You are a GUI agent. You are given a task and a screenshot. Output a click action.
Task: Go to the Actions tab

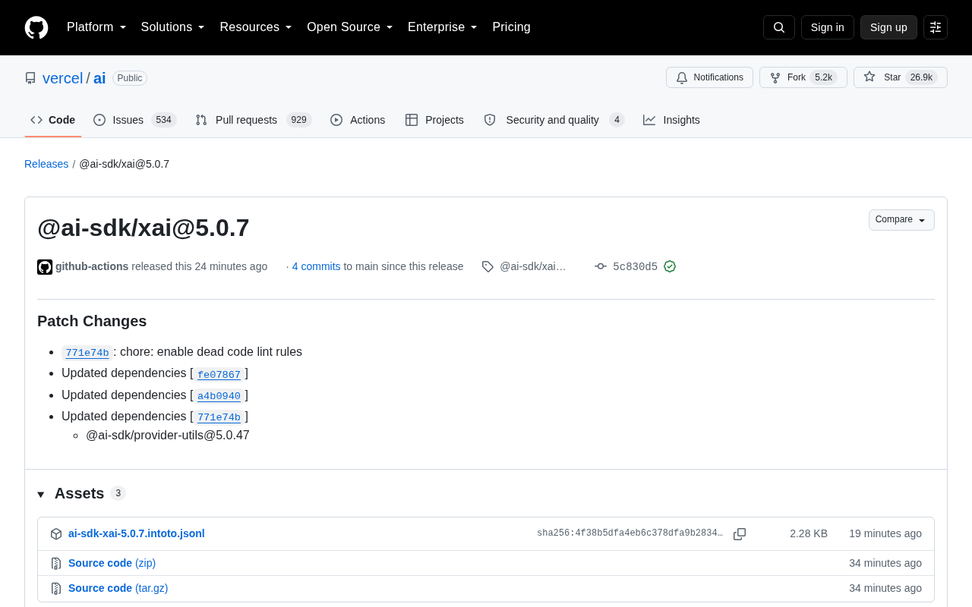tap(358, 120)
